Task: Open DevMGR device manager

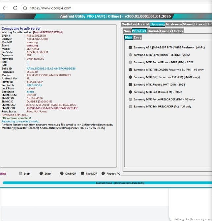Action: click(68, 174)
